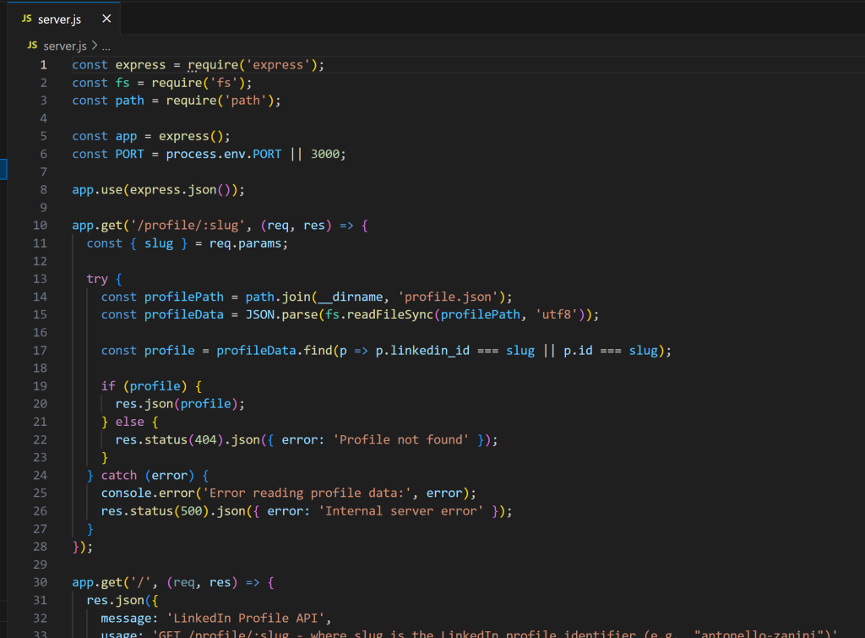Image resolution: width=865 pixels, height=638 pixels.
Task: Click 'PORT' in the const PORT declaration
Action: [129, 153]
